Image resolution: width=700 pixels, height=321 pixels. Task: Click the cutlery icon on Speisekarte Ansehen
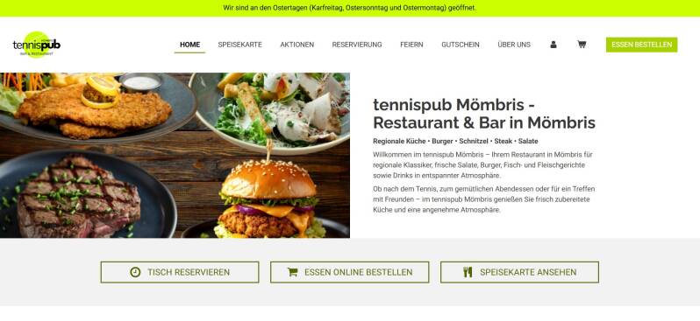click(x=468, y=272)
